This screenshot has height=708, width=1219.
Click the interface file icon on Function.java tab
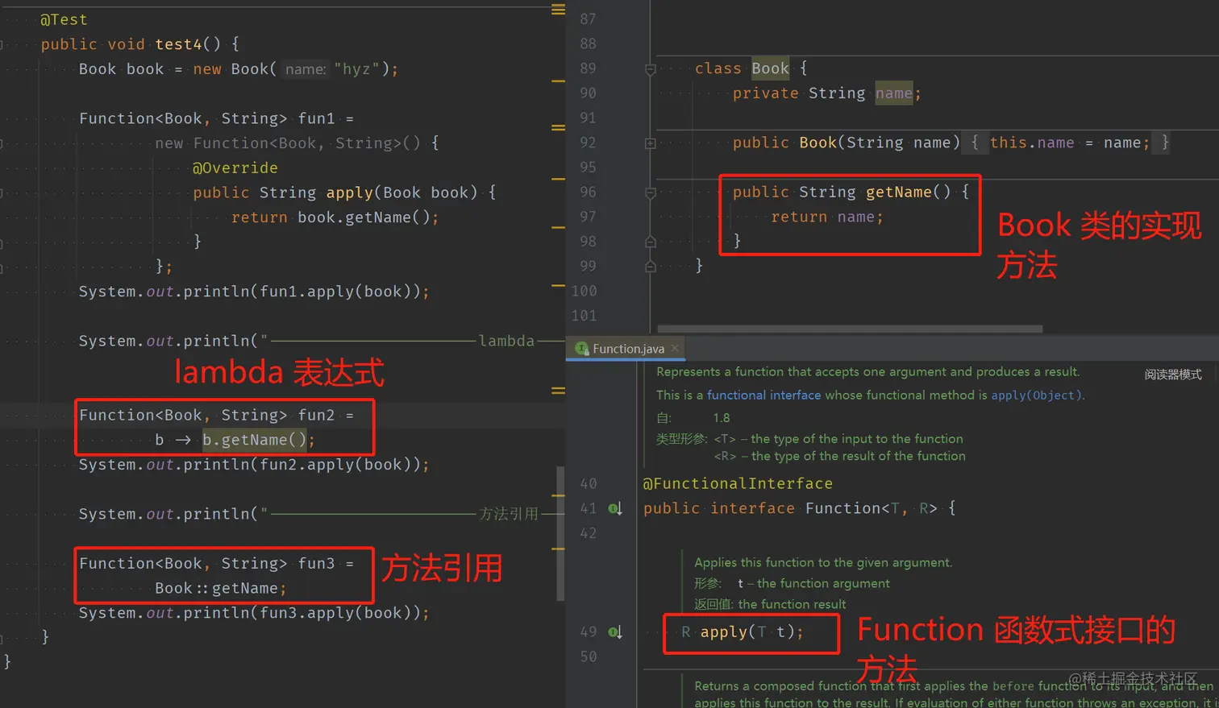tap(582, 349)
